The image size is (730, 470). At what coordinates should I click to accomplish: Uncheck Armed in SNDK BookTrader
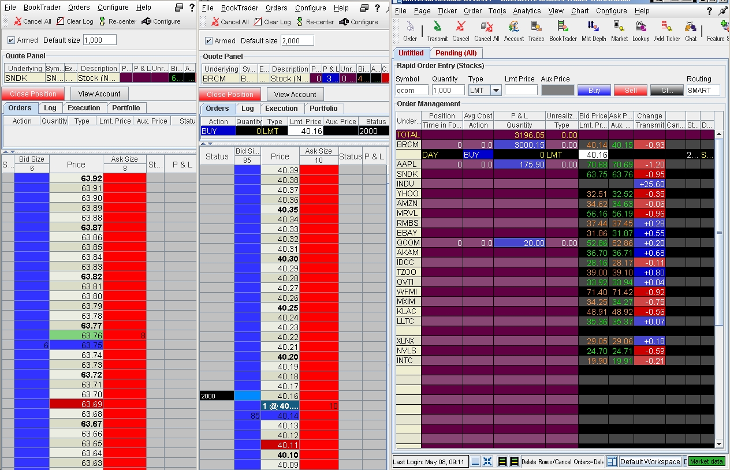pyautogui.click(x=12, y=40)
